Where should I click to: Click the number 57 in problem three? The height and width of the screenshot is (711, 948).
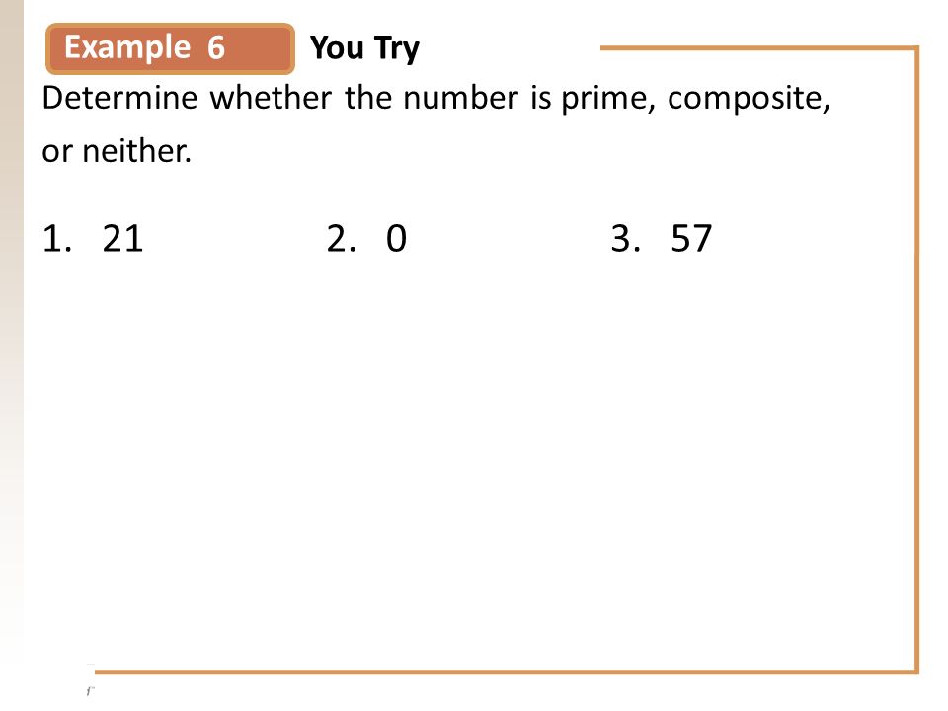click(x=691, y=238)
